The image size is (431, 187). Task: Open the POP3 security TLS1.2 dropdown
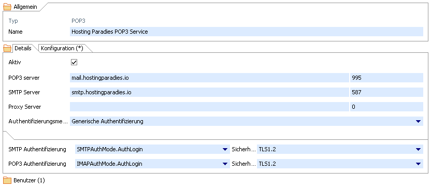[x=419, y=164]
